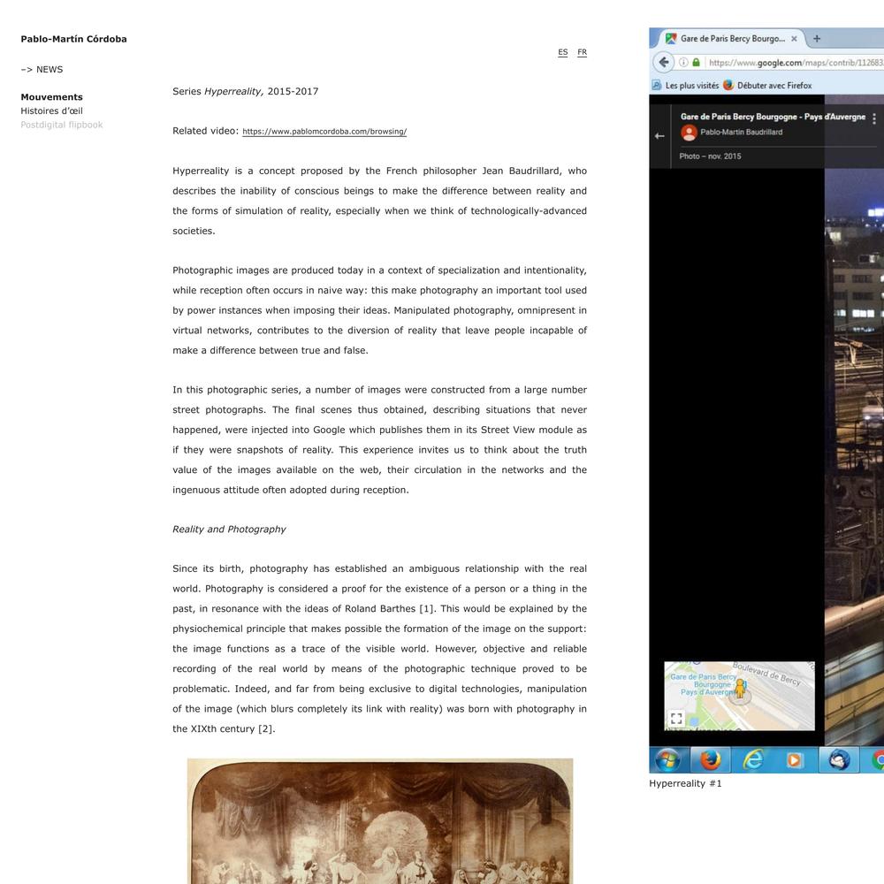
Task: Open the Pablo-Martín Córdoba home link
Action: pyautogui.click(x=74, y=39)
